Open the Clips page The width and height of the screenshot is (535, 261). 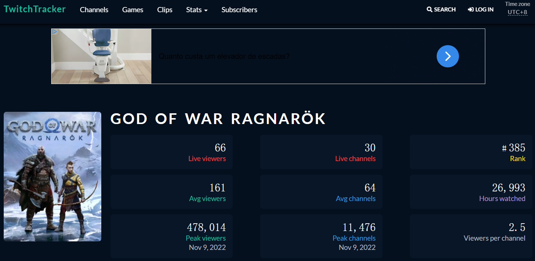point(165,10)
